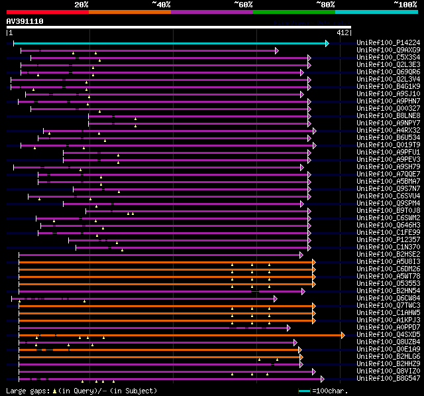
Task: Click the AV391110 query name
Action: coord(25,21)
